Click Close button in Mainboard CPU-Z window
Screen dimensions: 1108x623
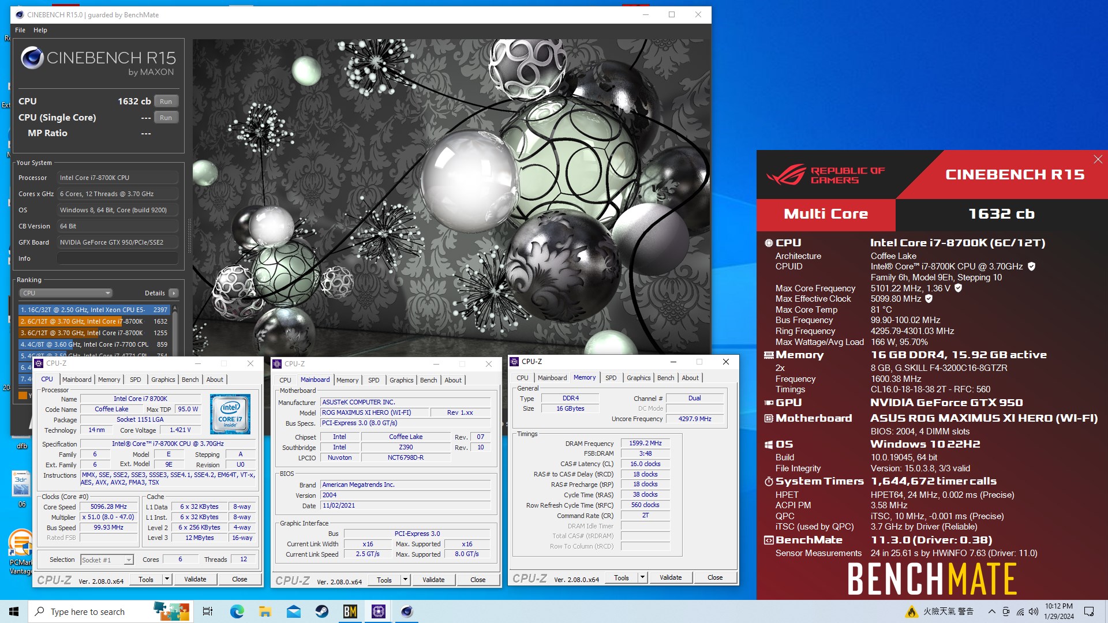[478, 580]
